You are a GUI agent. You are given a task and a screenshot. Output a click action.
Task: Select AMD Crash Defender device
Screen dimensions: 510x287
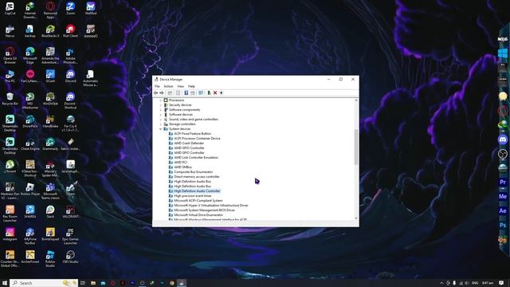click(189, 143)
